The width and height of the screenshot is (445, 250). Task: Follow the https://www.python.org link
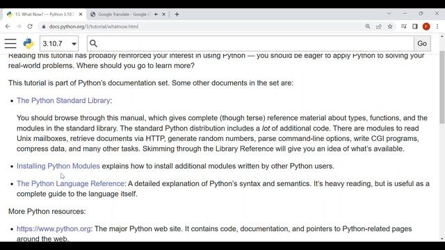(54, 228)
